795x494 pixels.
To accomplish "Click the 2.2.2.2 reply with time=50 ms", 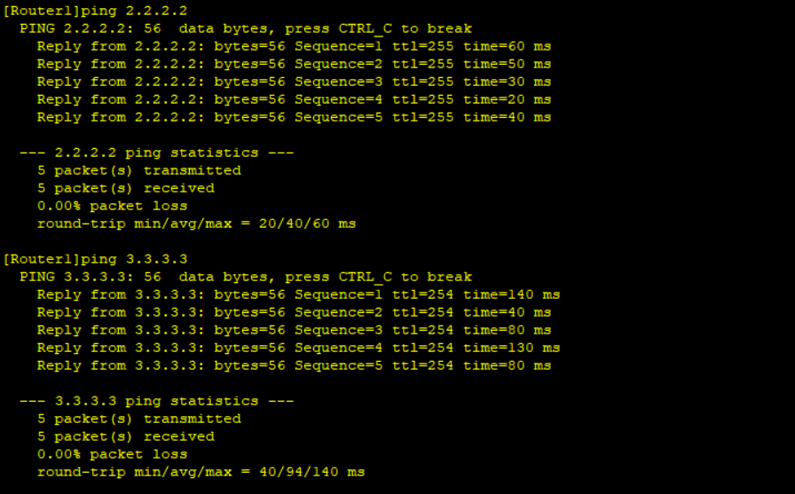I will coord(294,64).
